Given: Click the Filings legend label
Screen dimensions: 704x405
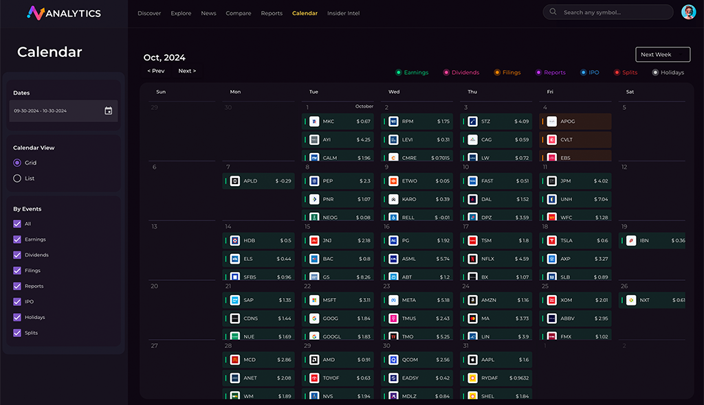Looking at the screenshot, I should coord(511,72).
